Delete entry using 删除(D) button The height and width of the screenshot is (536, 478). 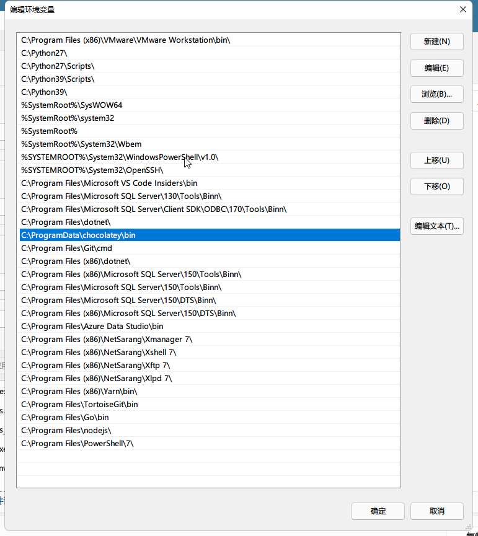click(x=436, y=121)
